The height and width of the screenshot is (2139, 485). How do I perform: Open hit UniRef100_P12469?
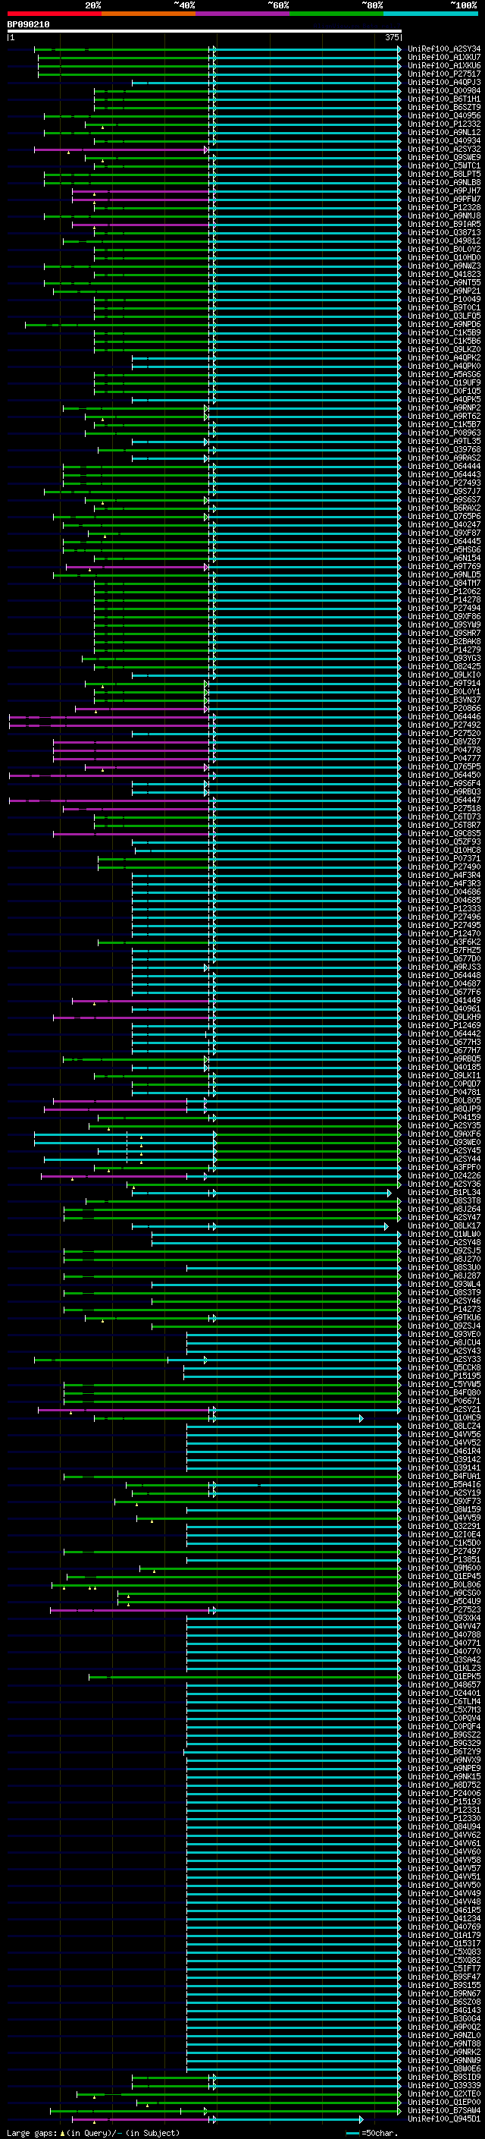click(x=444, y=1027)
